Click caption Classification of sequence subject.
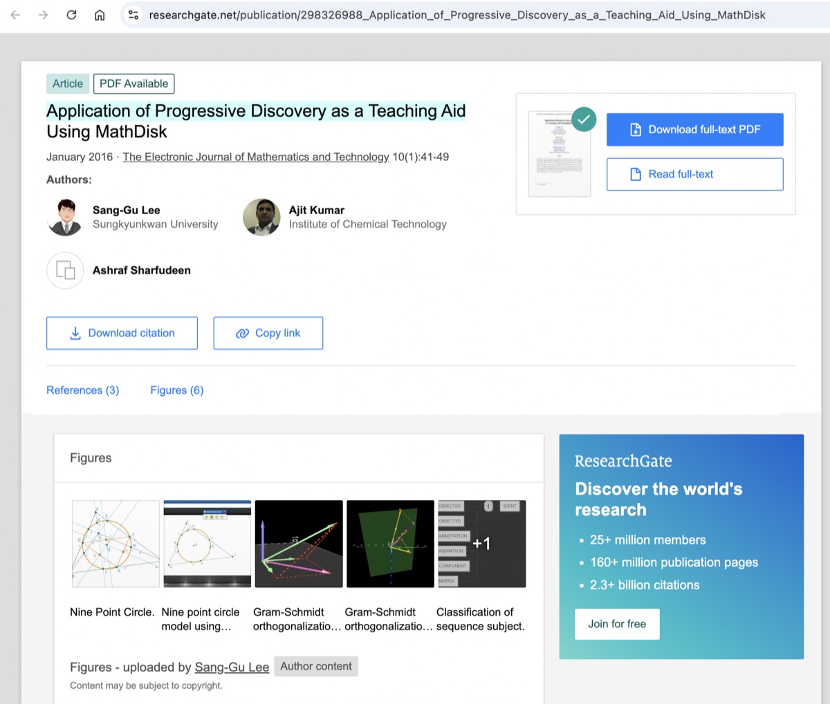 [x=480, y=619]
